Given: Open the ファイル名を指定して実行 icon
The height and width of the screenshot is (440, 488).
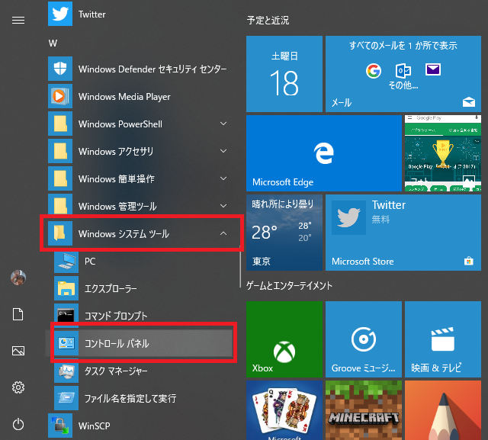Looking at the screenshot, I should pos(66,398).
